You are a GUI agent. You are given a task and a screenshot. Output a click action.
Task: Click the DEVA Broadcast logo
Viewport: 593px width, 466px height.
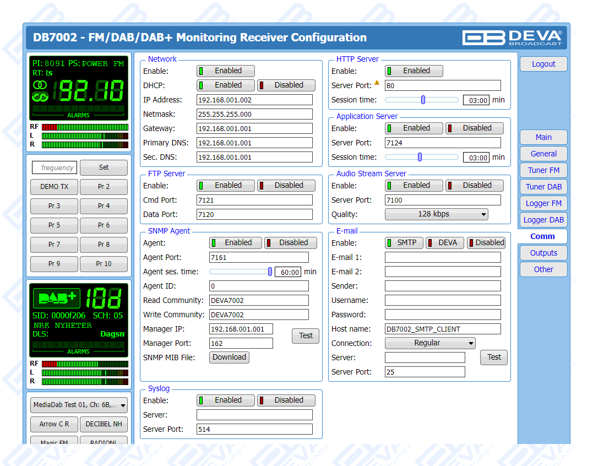click(x=512, y=37)
